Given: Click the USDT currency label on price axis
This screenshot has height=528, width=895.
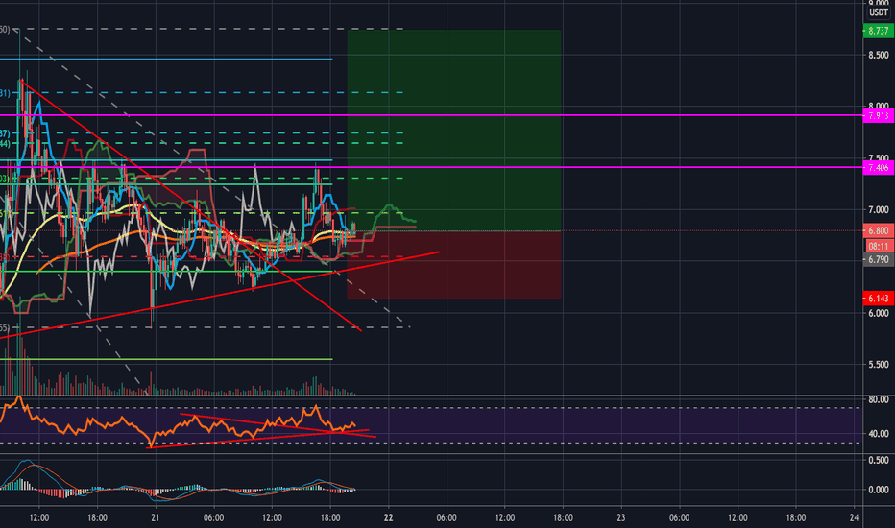Looking at the screenshot, I should coord(879,12).
